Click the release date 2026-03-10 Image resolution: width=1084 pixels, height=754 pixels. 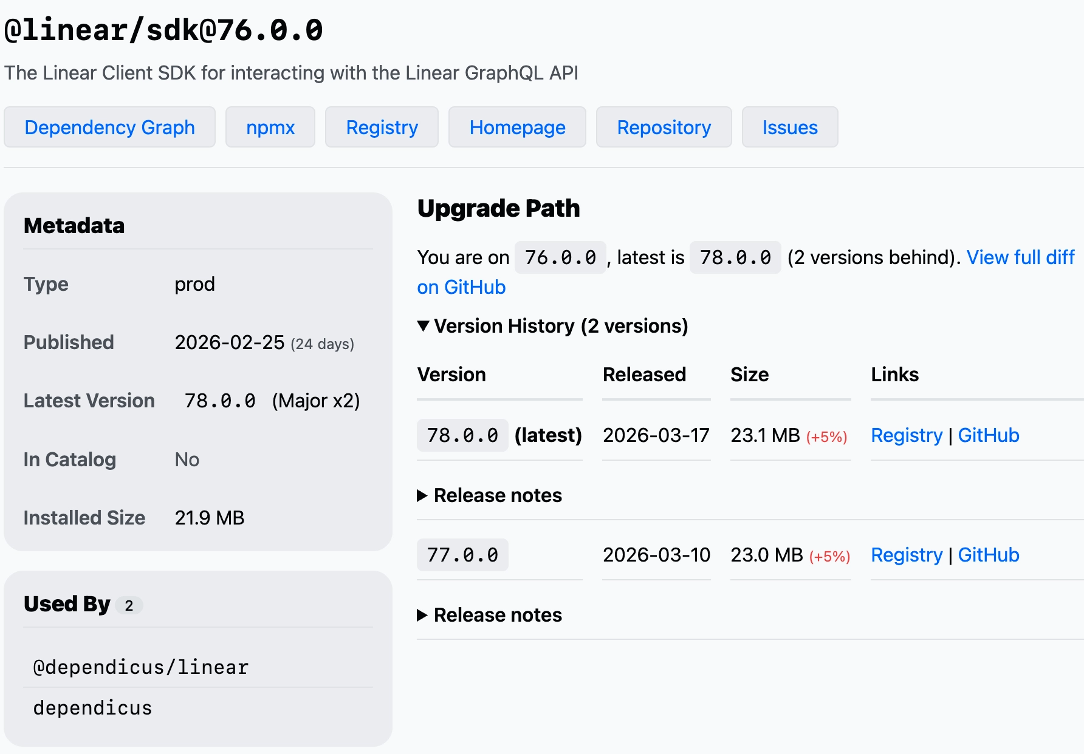click(x=656, y=555)
